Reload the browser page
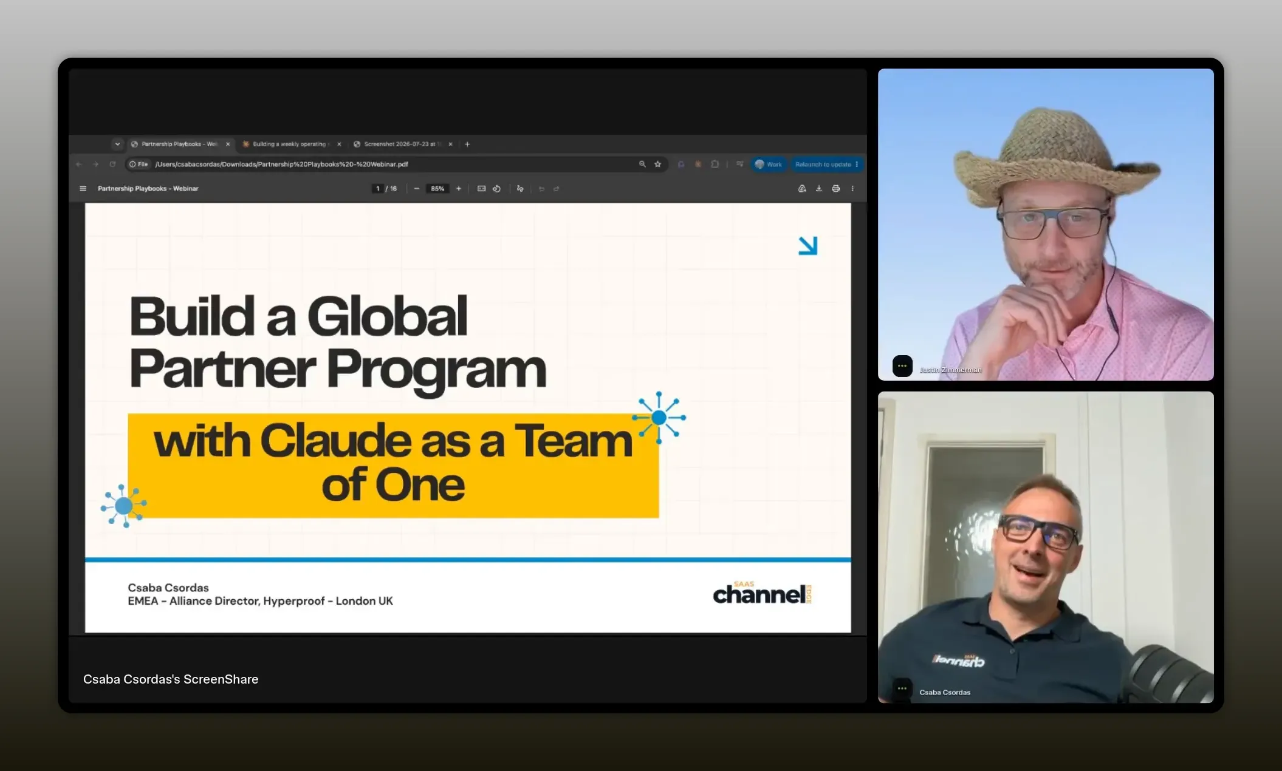1282x771 pixels. [x=112, y=164]
